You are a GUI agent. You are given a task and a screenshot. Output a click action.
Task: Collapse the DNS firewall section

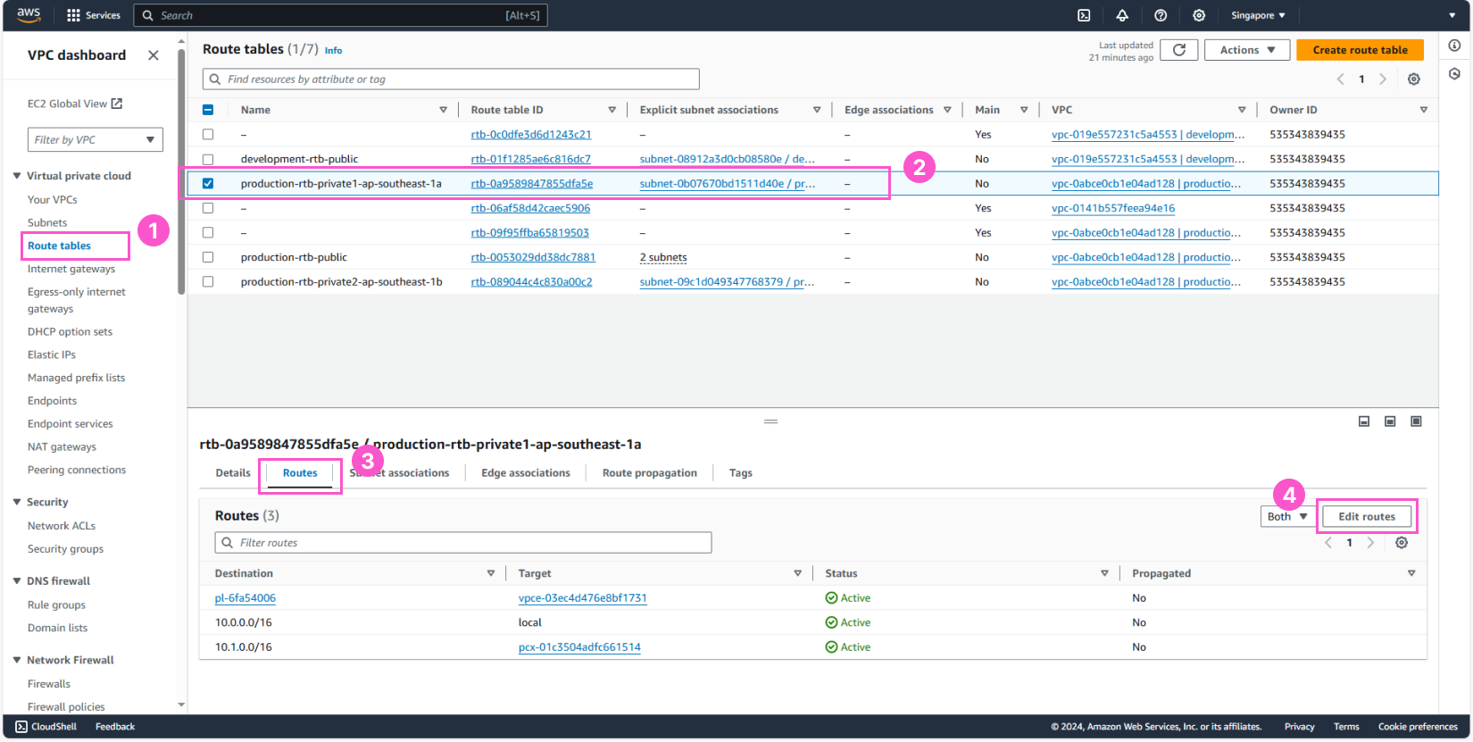pyautogui.click(x=17, y=580)
